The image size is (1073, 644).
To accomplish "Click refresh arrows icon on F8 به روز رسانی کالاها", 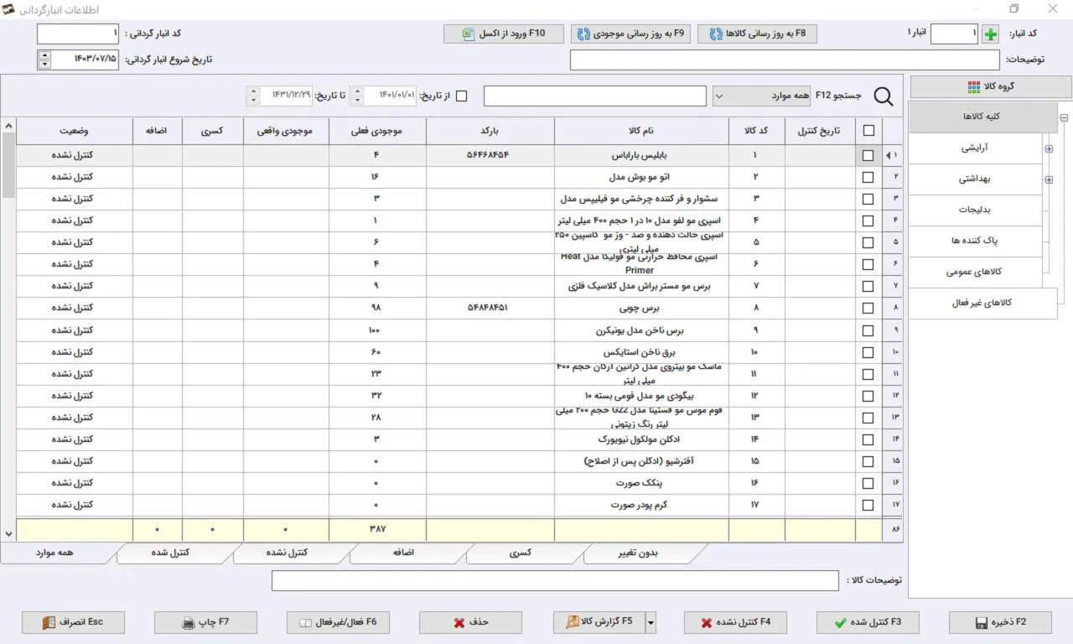I will (716, 34).
